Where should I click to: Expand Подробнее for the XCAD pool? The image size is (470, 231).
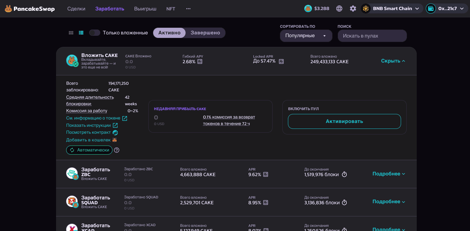pyautogui.click(x=389, y=229)
